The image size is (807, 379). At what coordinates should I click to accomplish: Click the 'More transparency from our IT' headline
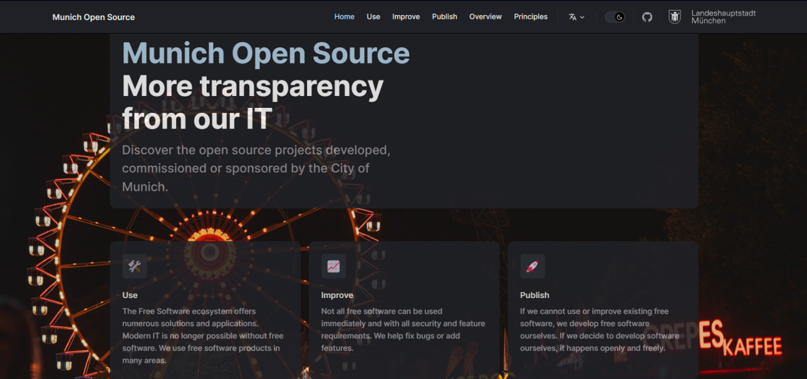tap(253, 102)
